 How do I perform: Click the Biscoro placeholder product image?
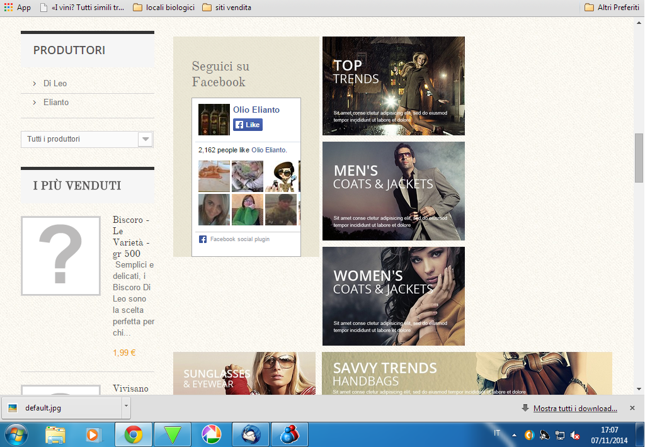point(61,256)
